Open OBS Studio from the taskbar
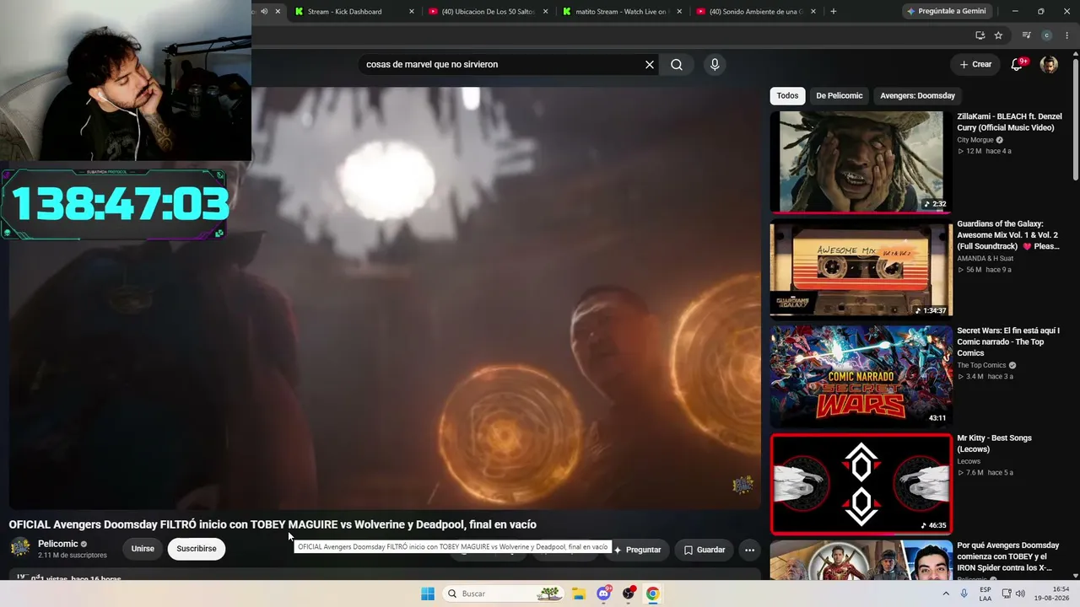Image resolution: width=1080 pixels, height=607 pixels. (629, 594)
